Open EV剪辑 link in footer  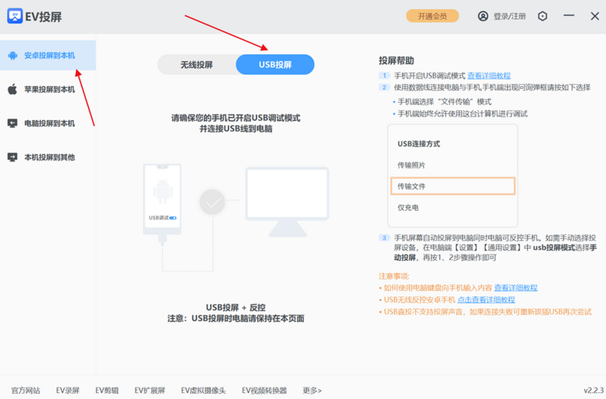click(107, 390)
